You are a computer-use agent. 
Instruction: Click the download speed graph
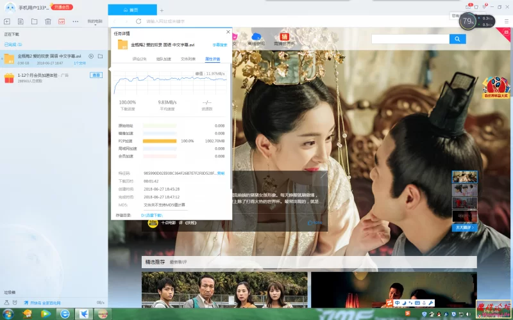(170, 83)
